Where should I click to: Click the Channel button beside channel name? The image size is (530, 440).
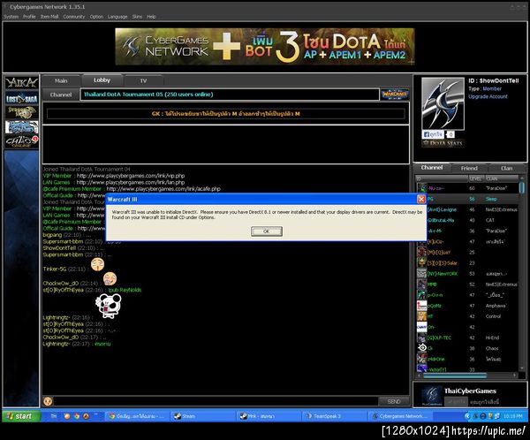tap(61, 95)
